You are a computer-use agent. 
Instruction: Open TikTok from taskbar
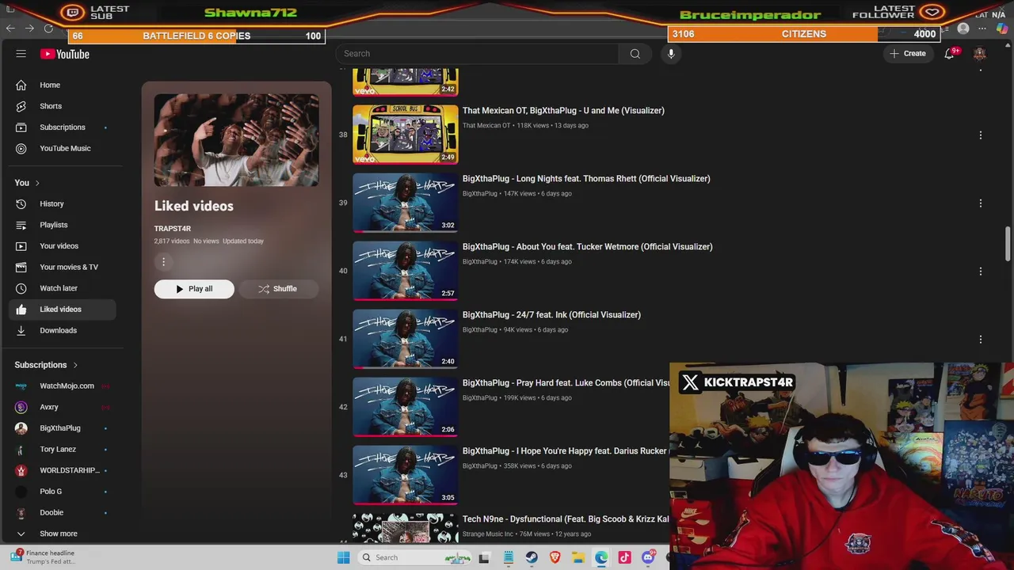(624, 557)
